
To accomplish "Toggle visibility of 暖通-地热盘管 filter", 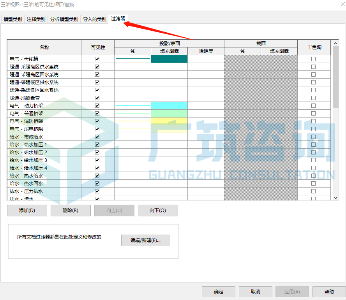I will coord(97,98).
